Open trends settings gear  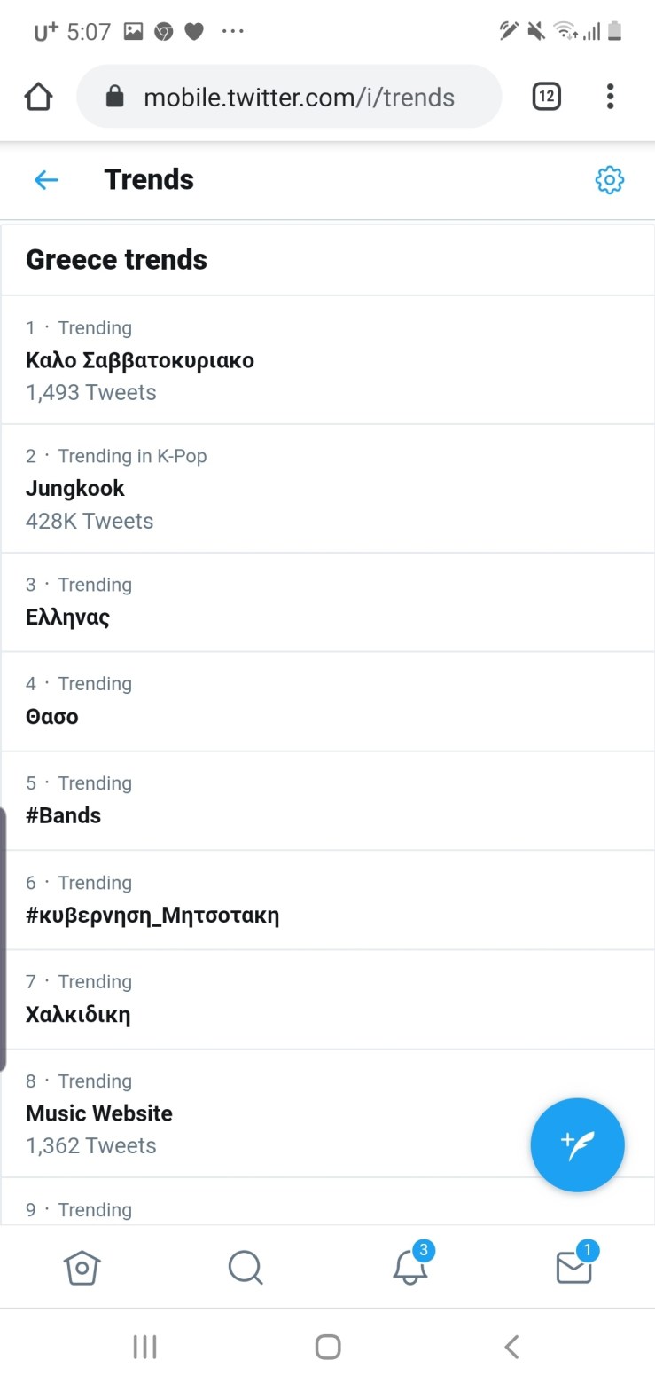[x=609, y=180]
